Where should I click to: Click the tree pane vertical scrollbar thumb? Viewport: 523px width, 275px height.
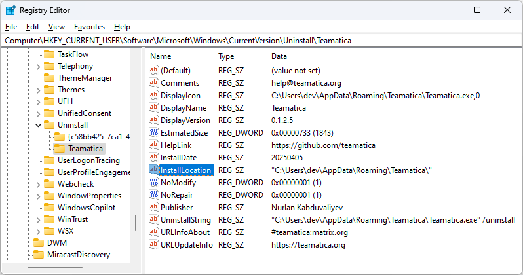point(136,223)
